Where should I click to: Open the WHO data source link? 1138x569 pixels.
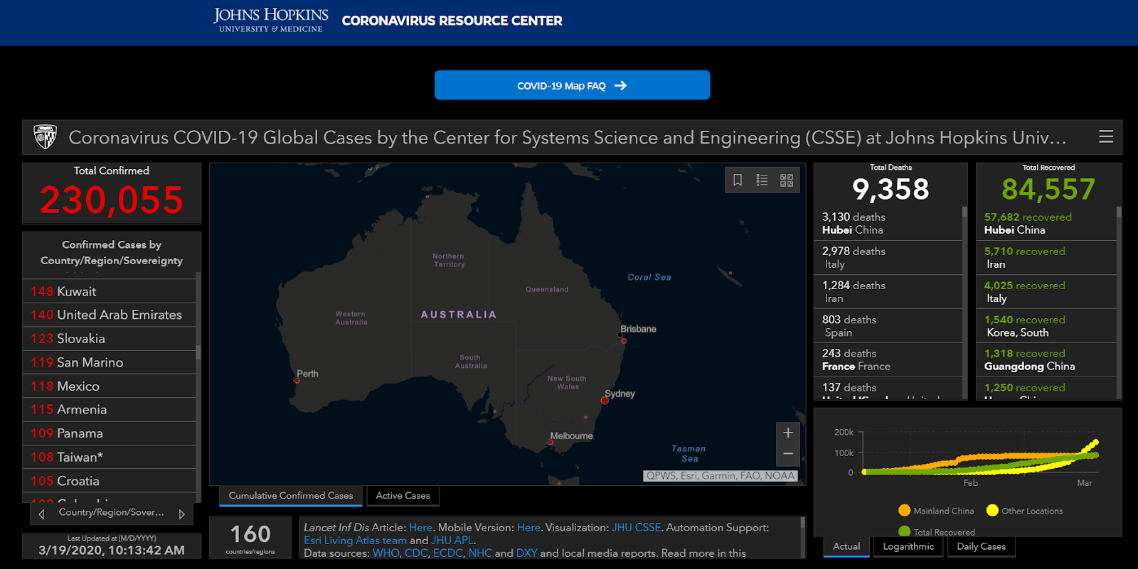tap(385, 553)
